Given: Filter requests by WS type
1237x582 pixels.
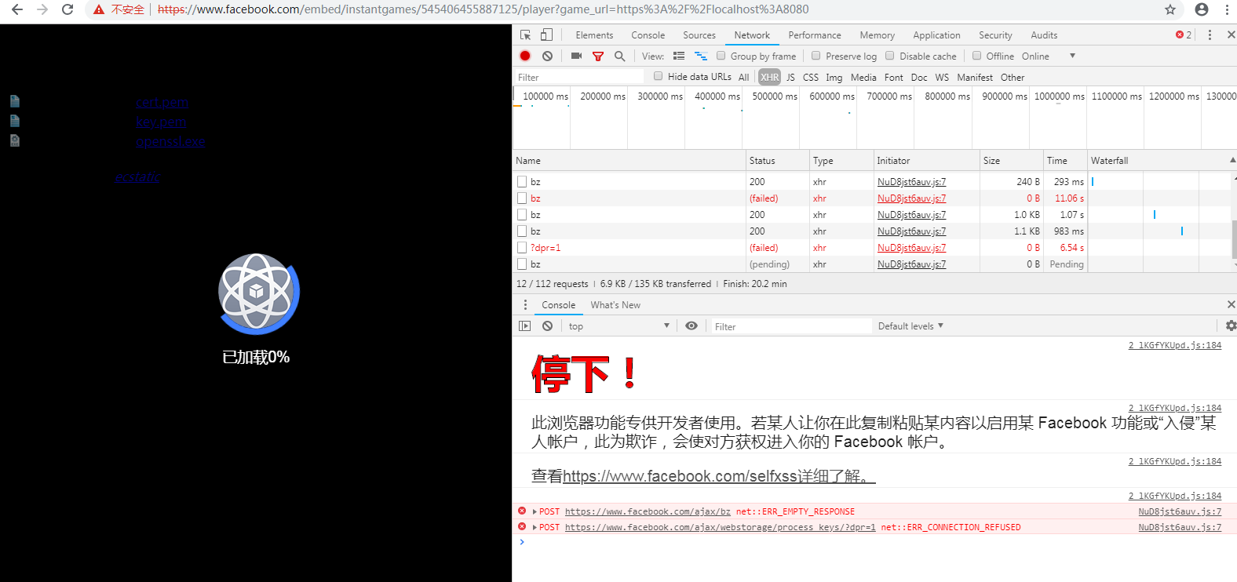Looking at the screenshot, I should point(942,77).
